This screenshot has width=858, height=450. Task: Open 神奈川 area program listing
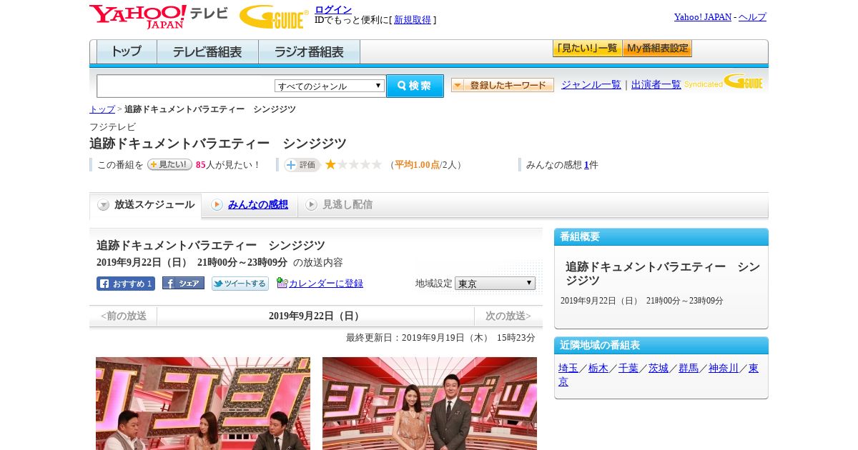724,369
